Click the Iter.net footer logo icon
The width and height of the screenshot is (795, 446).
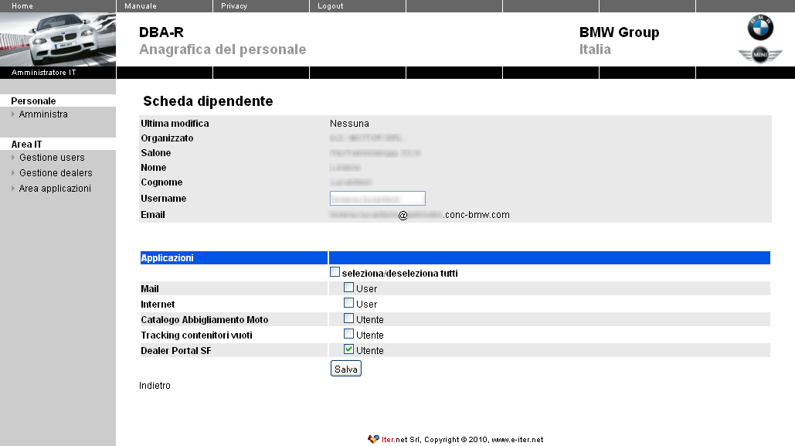373,439
